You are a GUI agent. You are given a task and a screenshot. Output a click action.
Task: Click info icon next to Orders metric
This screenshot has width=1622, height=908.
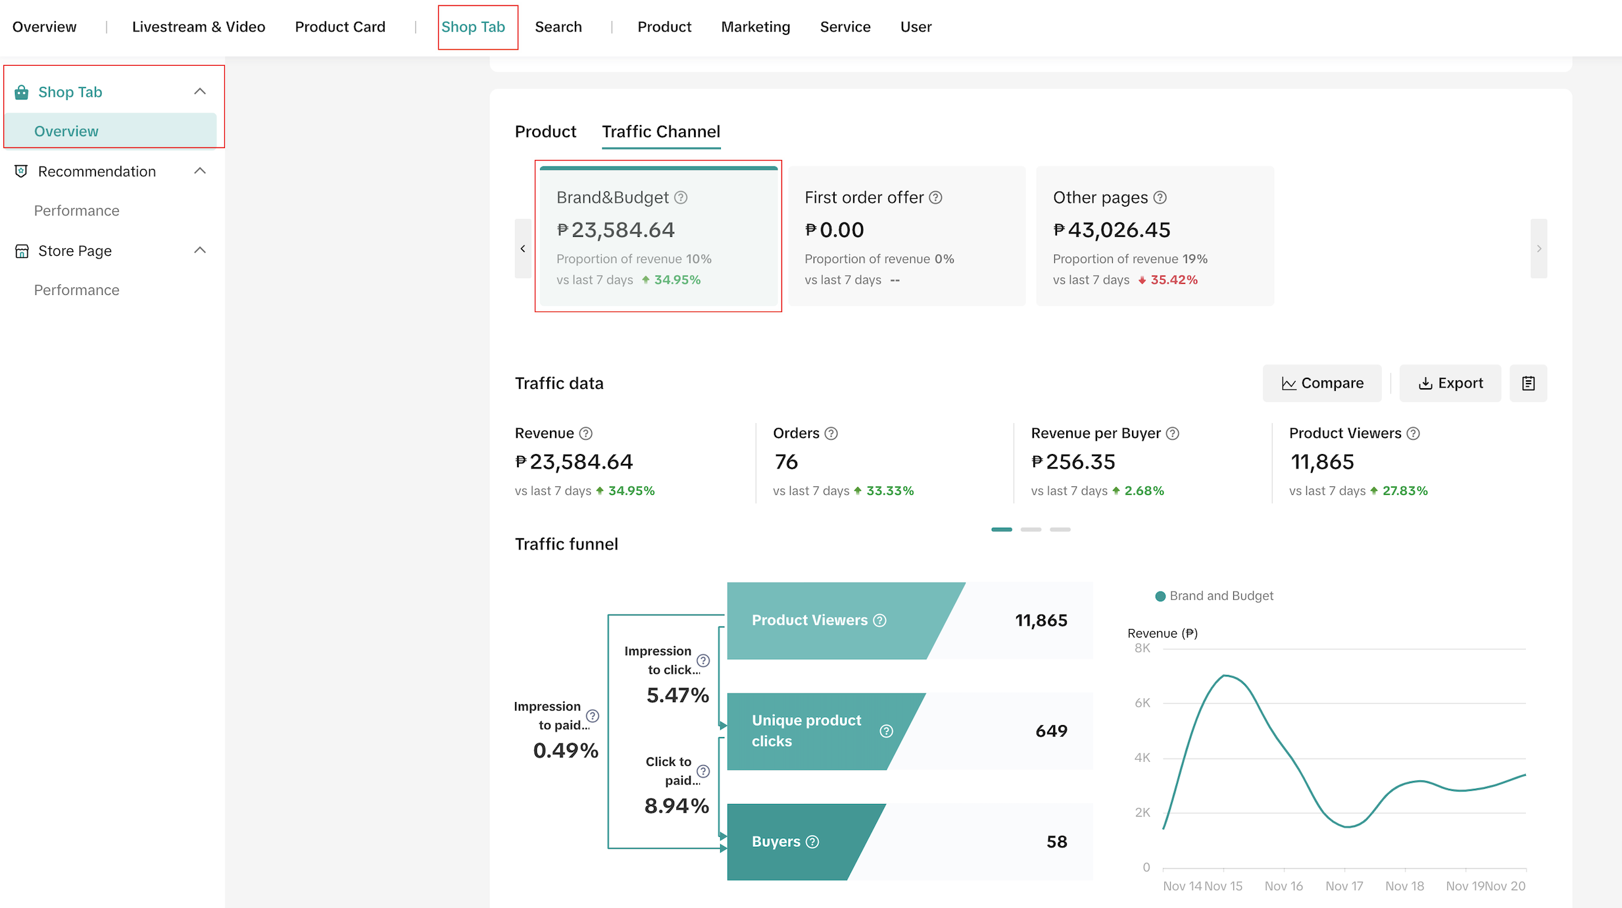click(x=831, y=433)
